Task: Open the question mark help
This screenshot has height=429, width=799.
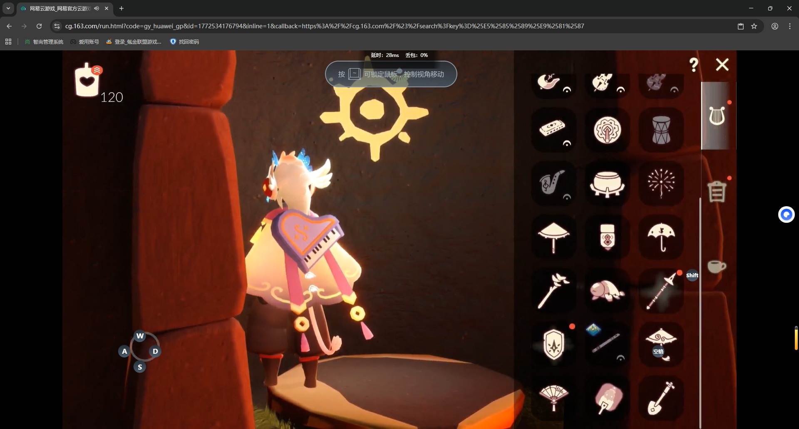Action: tap(694, 65)
